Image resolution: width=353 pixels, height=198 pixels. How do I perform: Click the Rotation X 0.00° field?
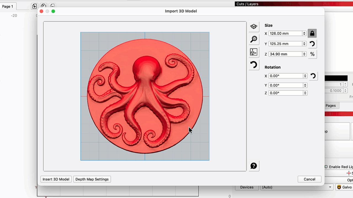[x=286, y=76]
